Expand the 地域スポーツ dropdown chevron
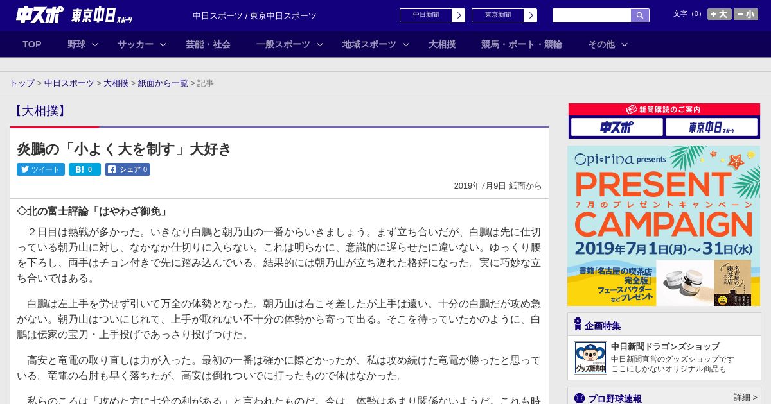This screenshot has width=771, height=404. pos(406,44)
